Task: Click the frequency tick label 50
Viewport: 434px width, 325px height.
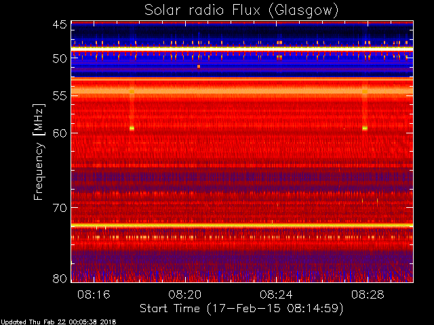Action: click(60, 59)
